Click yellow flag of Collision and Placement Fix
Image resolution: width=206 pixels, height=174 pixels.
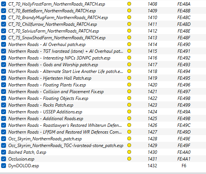[129, 91]
